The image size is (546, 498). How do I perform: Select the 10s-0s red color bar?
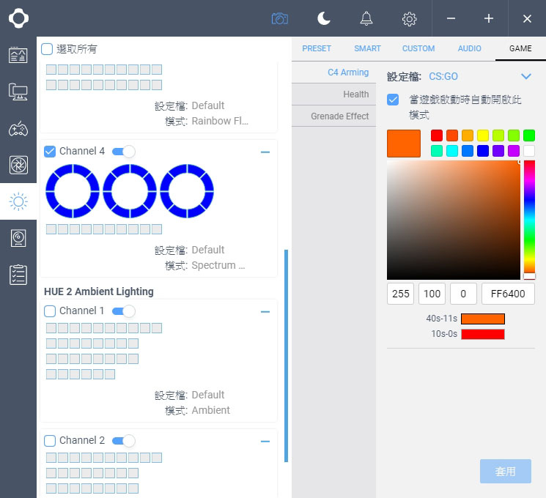(x=483, y=334)
